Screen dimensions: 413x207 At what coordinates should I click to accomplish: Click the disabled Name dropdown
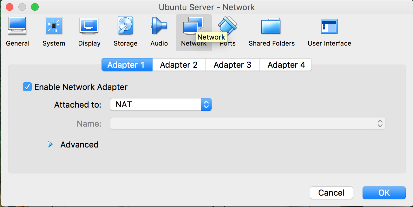pos(247,123)
